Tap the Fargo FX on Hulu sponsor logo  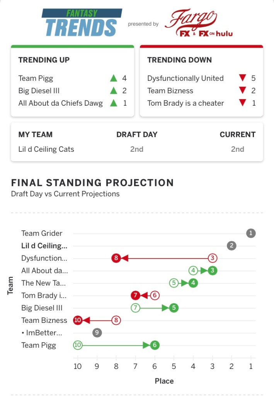coord(199,24)
